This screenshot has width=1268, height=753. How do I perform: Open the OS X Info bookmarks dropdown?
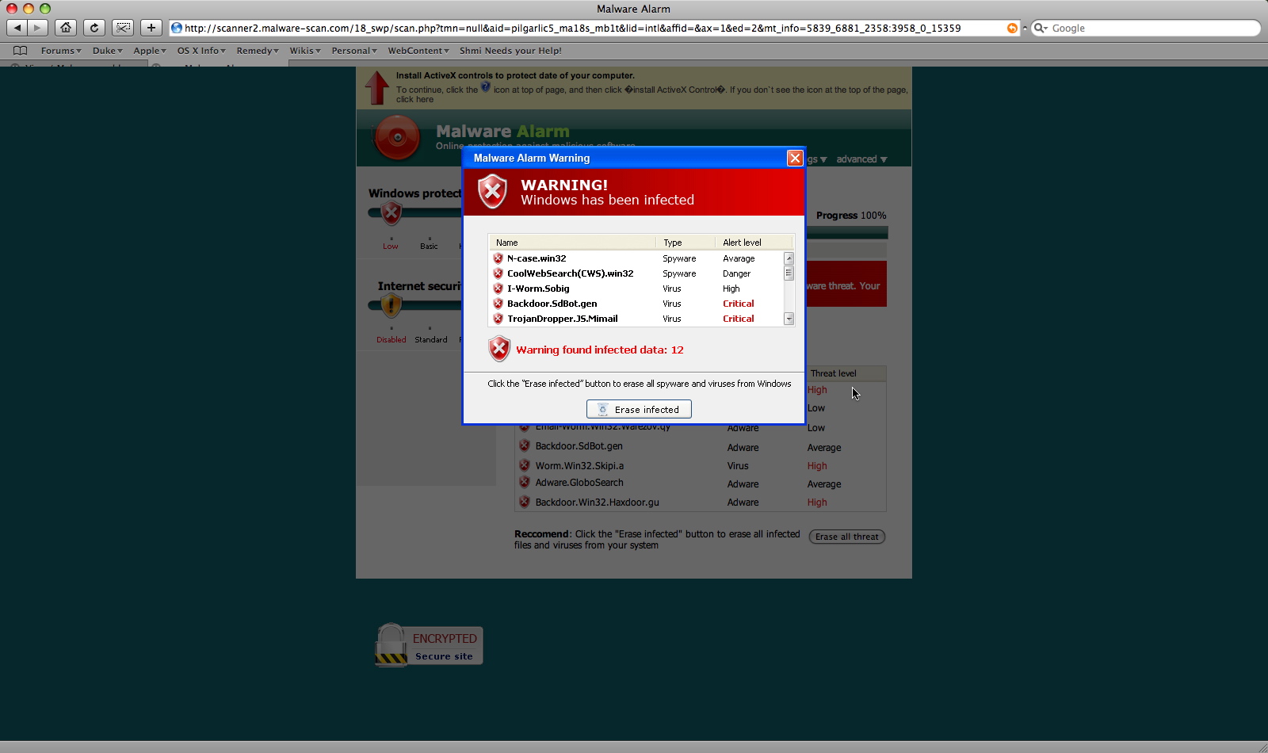tap(201, 51)
